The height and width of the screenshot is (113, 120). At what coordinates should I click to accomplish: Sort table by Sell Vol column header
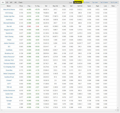(80, 6)
